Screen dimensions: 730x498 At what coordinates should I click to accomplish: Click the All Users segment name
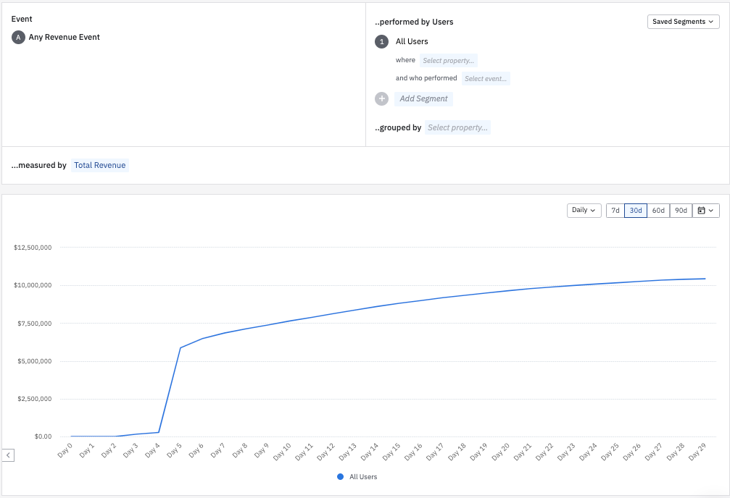(412, 42)
